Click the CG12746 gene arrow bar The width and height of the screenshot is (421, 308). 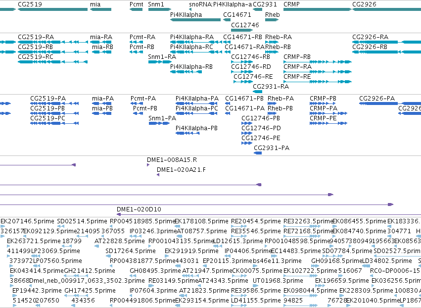coord(242,30)
